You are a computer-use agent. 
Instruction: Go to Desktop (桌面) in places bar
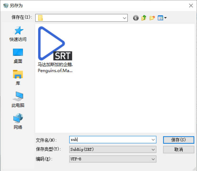(18, 56)
